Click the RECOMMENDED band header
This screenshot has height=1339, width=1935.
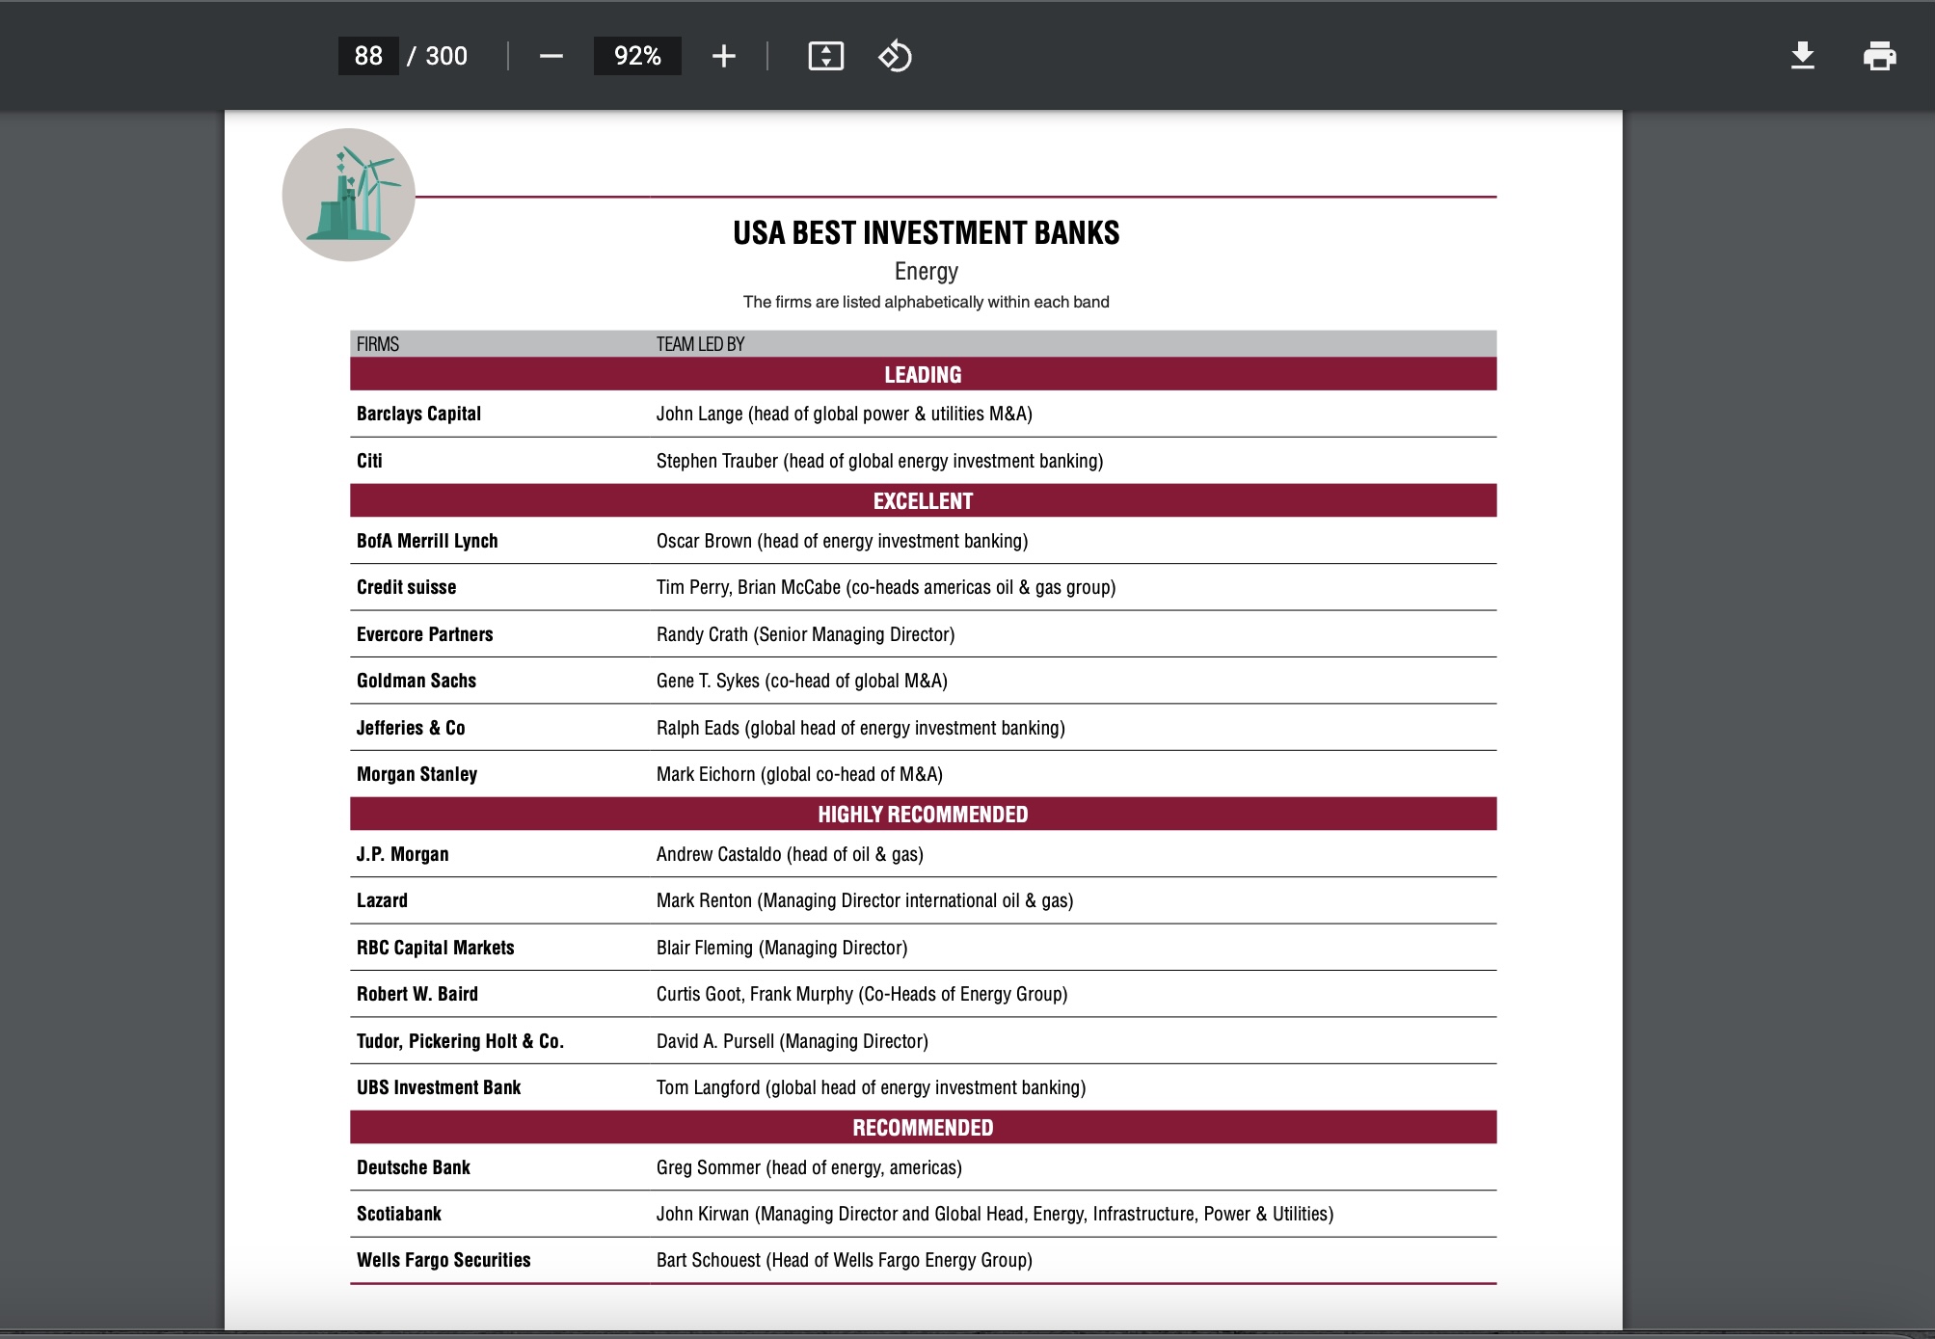click(x=923, y=1128)
